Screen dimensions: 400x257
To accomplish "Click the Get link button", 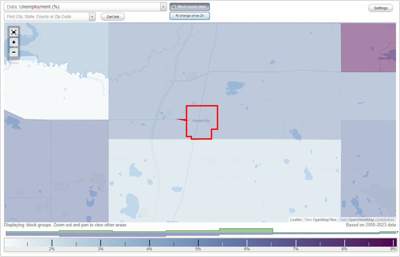I will tap(112, 16).
